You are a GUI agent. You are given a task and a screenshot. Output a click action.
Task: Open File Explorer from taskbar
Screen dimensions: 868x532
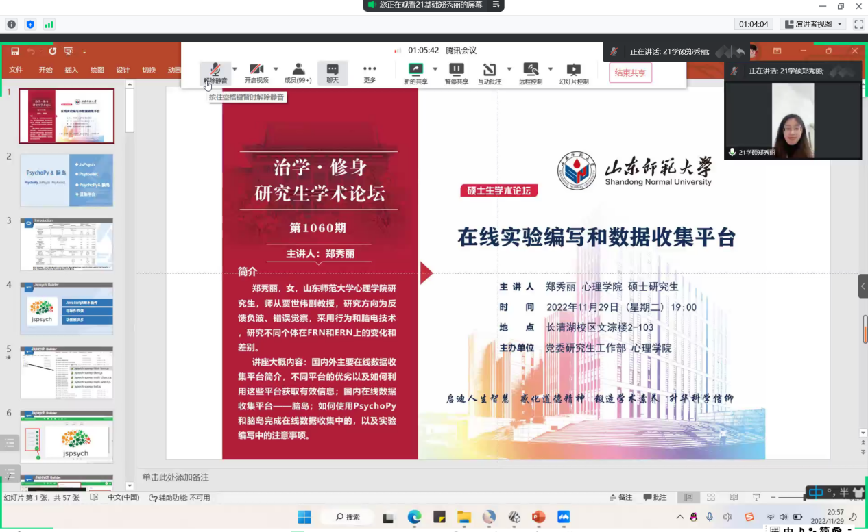(x=464, y=517)
